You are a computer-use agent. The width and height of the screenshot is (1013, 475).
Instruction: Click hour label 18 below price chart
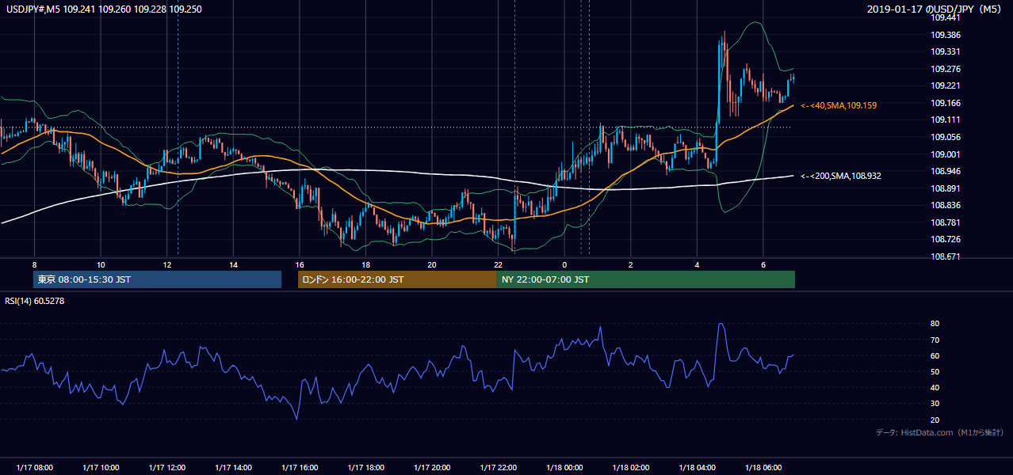coord(365,264)
